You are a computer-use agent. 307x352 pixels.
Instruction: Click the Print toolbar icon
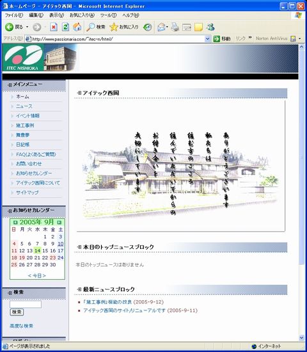click(175, 27)
